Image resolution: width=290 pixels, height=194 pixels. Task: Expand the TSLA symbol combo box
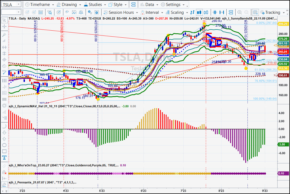(x=18, y=4)
